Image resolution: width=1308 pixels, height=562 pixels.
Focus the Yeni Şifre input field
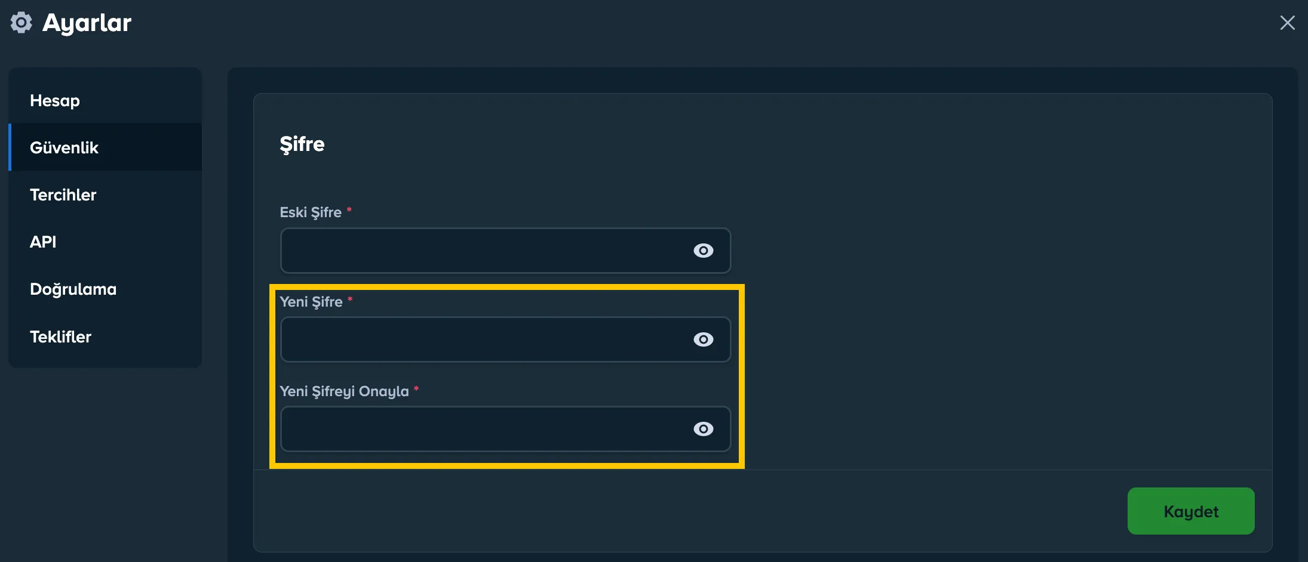point(478,339)
